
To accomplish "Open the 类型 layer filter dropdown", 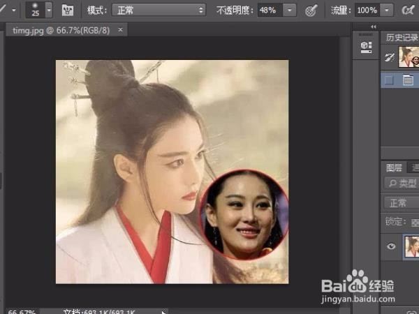I will tap(402, 183).
